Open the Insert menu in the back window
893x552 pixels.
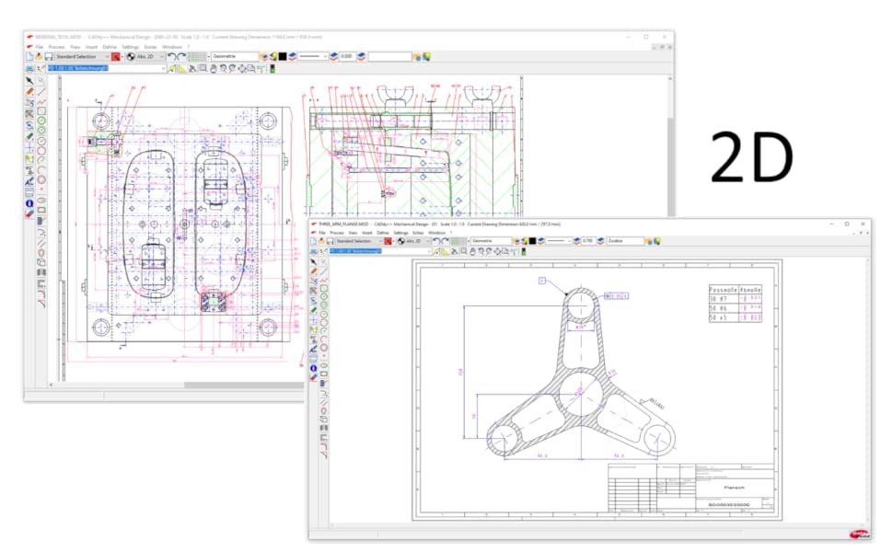click(90, 46)
